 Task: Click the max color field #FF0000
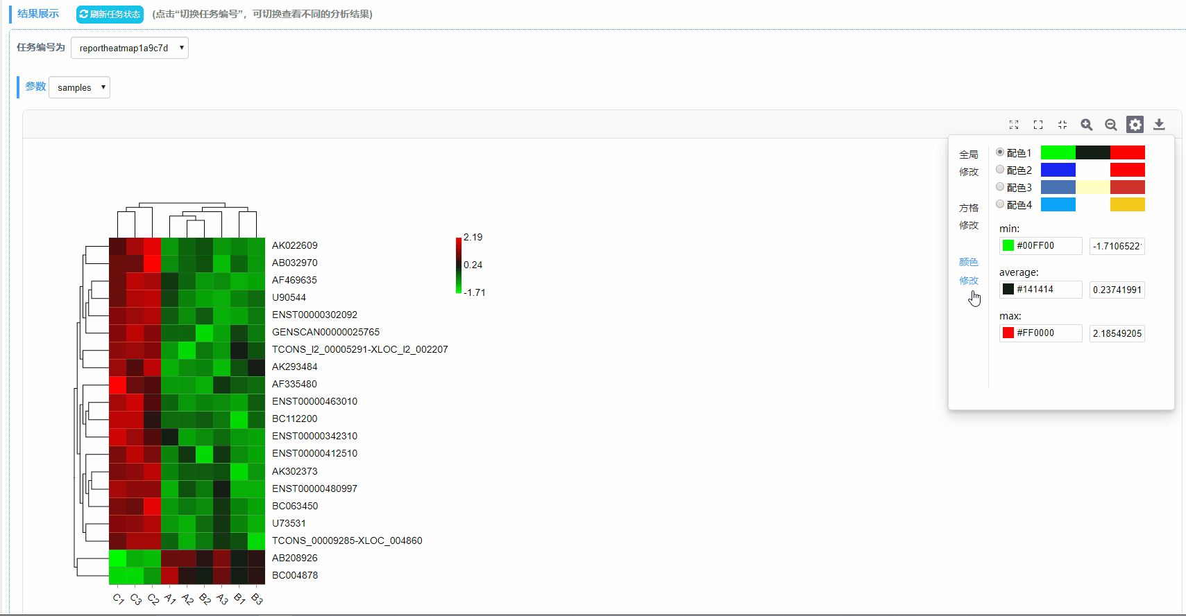(1040, 333)
